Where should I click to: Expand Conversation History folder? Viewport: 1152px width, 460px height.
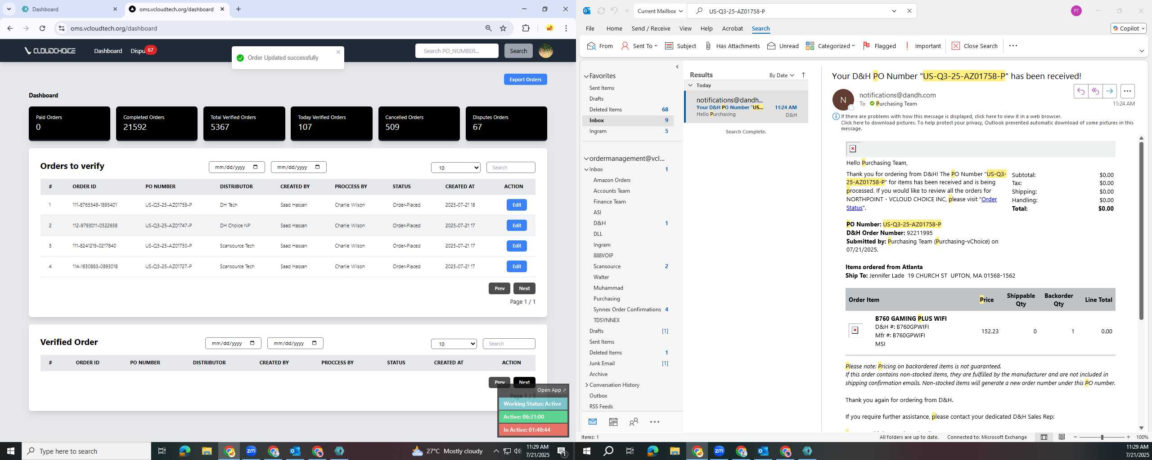coord(586,385)
